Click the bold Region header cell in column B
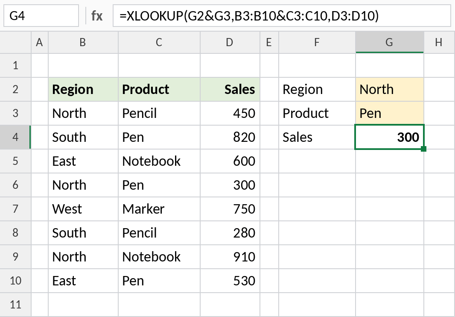Viewport: 455px width, 317px height. (83, 89)
